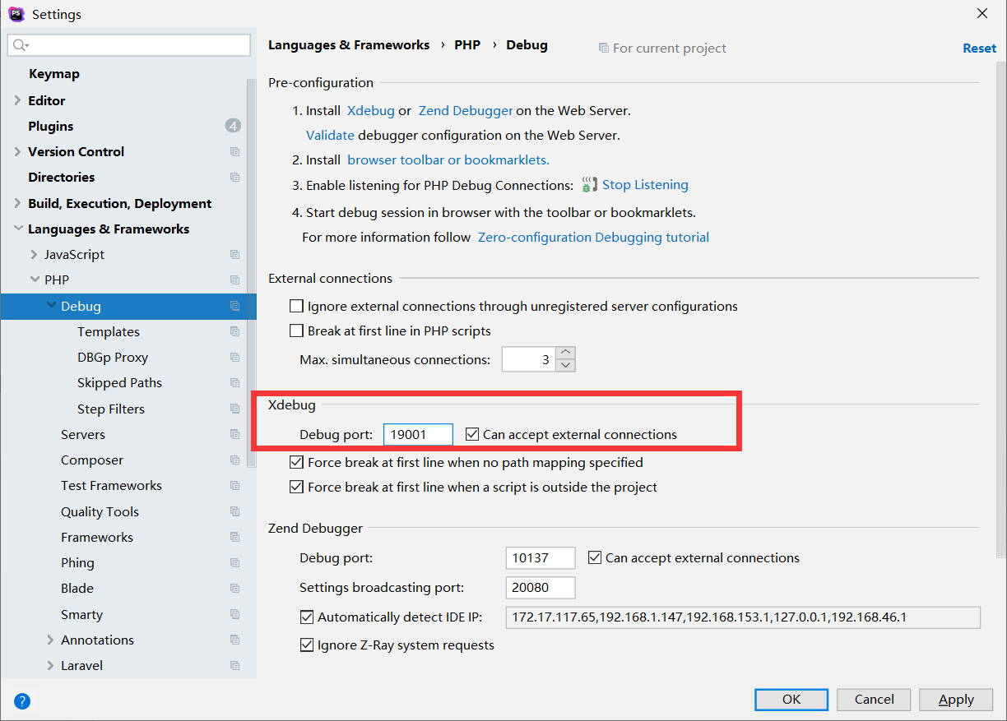Click the Apply button
This screenshot has height=721, width=1007.
[956, 700]
